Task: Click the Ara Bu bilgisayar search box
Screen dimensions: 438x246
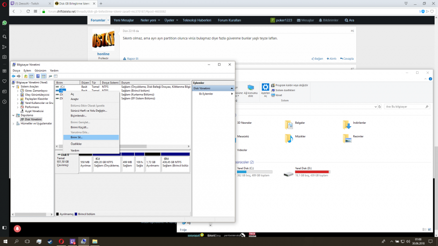Action: [404, 106]
